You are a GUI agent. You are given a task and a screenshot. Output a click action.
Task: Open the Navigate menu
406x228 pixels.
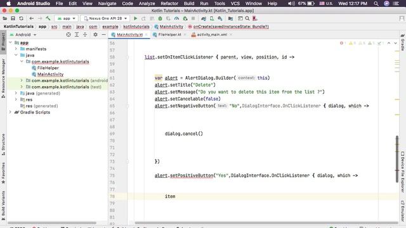point(107,4)
